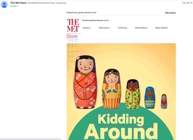Click the tiniest checkered nesting doll
Viewport: 193px width, 140px height.
[x=164, y=101]
